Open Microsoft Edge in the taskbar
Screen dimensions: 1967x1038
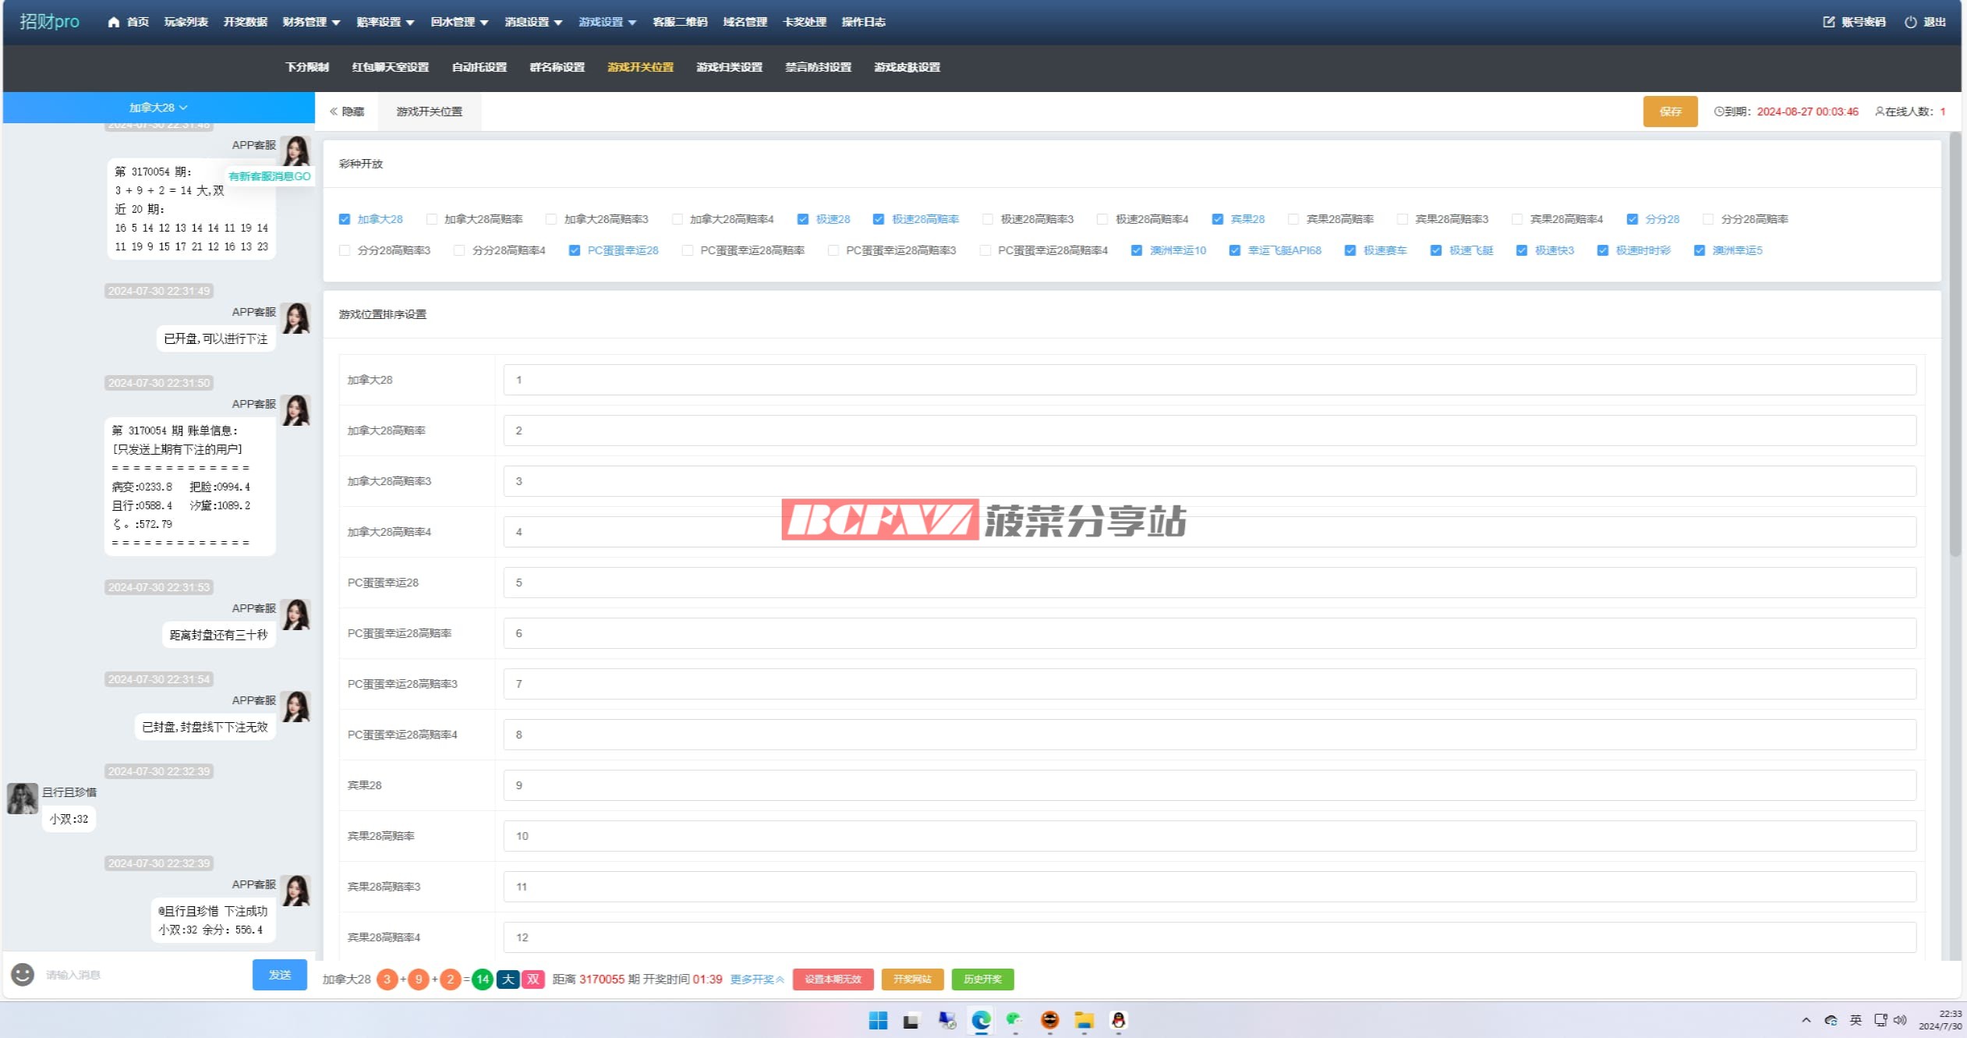pyautogui.click(x=981, y=1020)
